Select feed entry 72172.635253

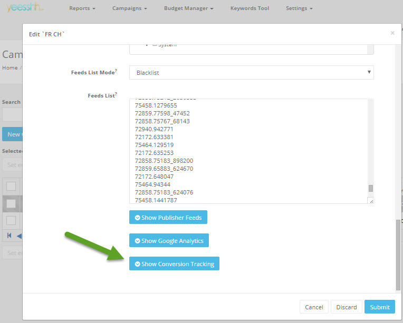click(x=154, y=153)
